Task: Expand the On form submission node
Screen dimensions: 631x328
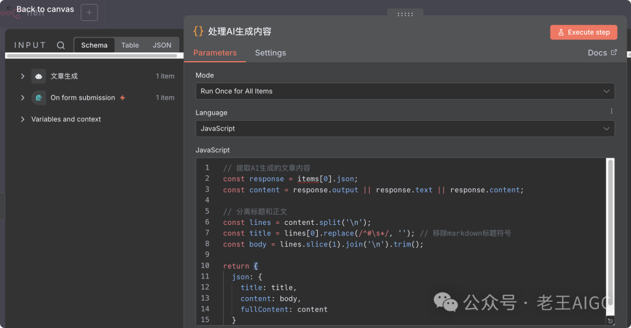Action: click(23, 97)
